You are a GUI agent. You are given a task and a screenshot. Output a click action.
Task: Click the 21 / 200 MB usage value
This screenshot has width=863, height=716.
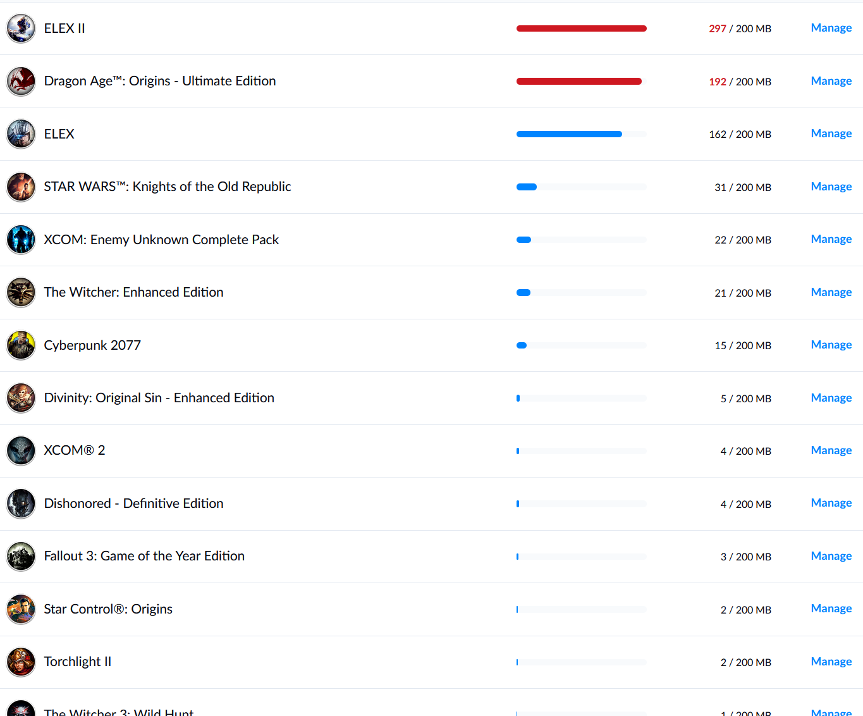[x=743, y=293]
